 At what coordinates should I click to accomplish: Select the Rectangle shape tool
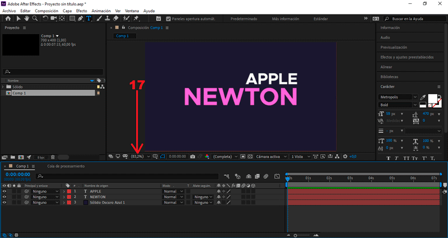[x=72, y=18]
